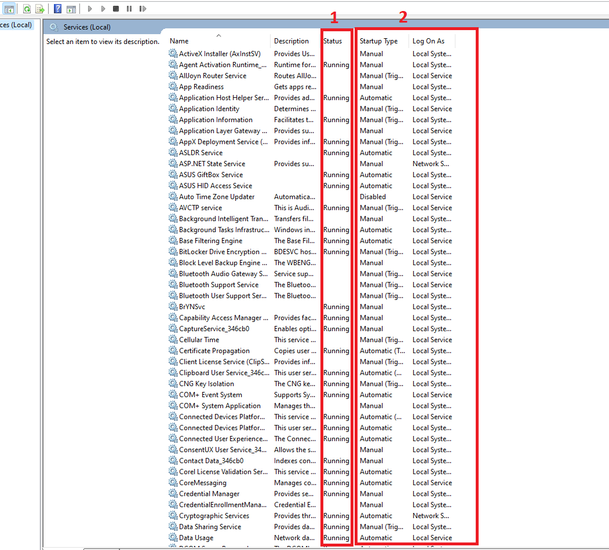Viewport: 609px width, 550px height.
Task: Select Corel License Validation Ser... name
Action: 223,472
